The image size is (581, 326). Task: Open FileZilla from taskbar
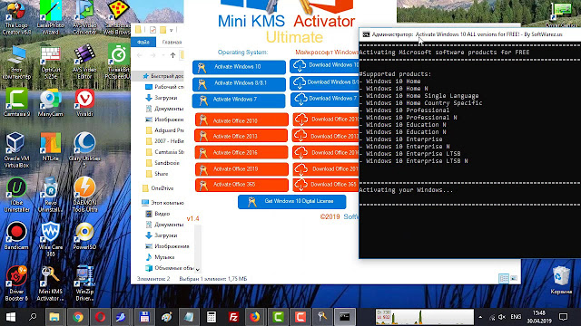tap(233, 317)
